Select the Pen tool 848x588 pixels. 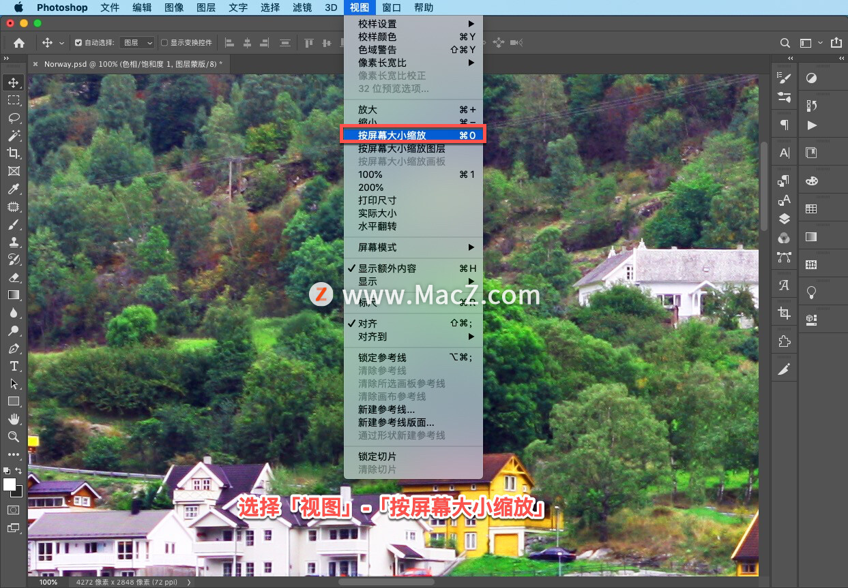(x=14, y=348)
